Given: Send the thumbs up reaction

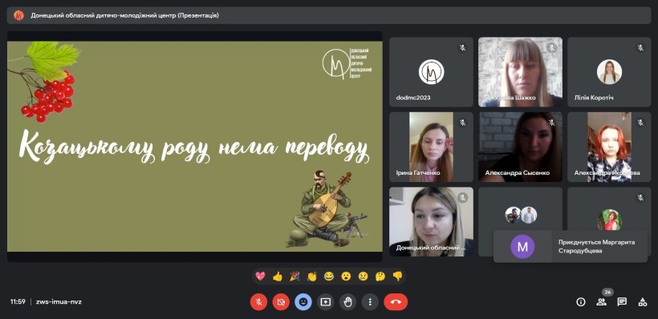Looking at the screenshot, I should tap(278, 277).
